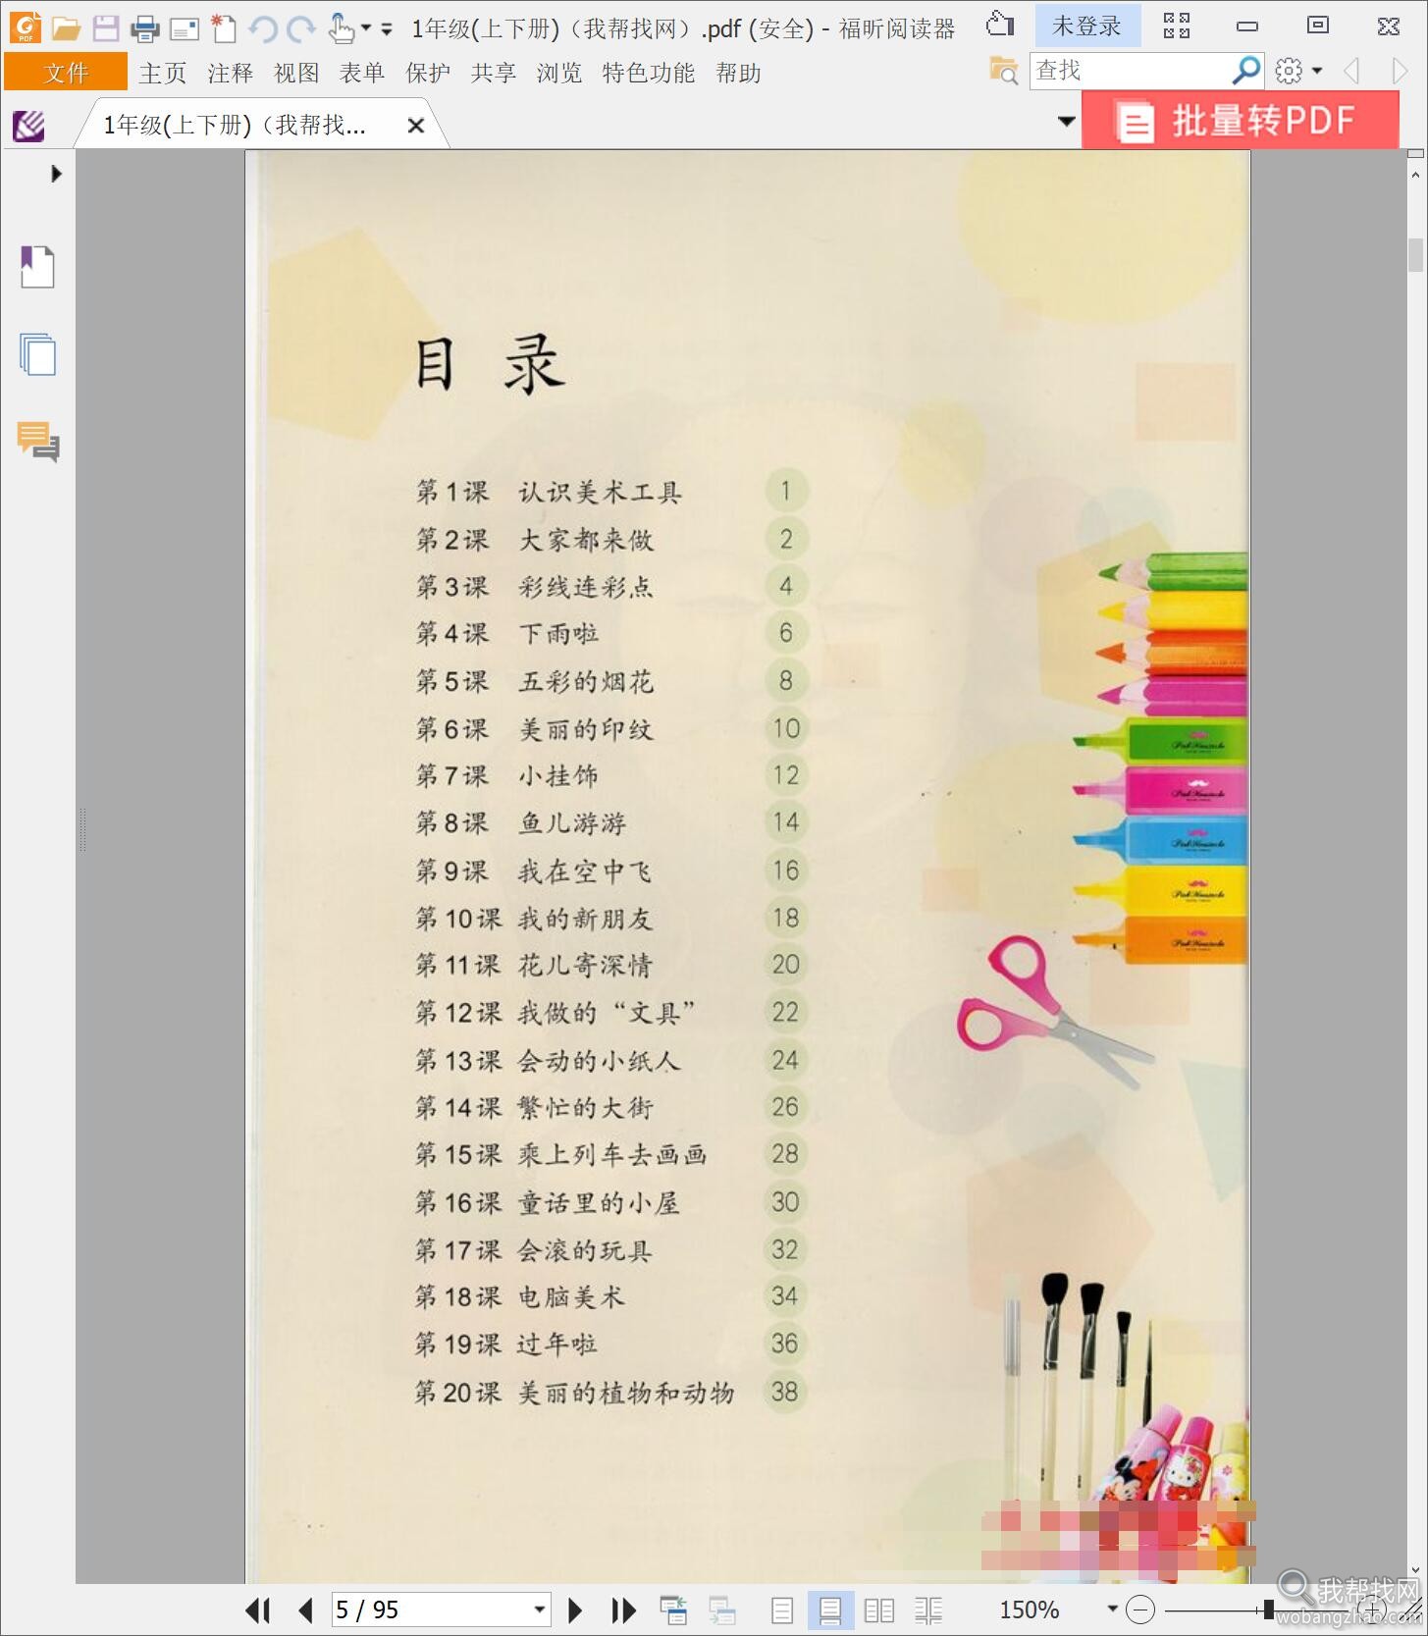Email the document using the envelope icon
Screen dimensions: 1428x1636
click(x=185, y=29)
